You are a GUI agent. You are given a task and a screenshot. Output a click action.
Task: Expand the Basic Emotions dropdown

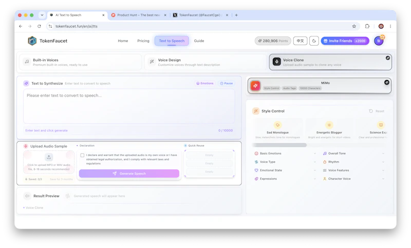[285, 154]
